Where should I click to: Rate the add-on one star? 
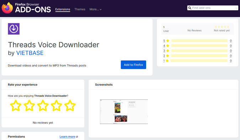coord(16,105)
